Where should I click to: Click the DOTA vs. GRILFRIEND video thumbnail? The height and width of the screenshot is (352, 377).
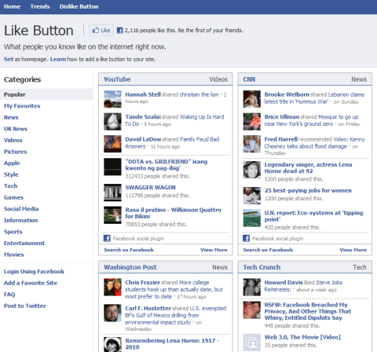click(112, 167)
